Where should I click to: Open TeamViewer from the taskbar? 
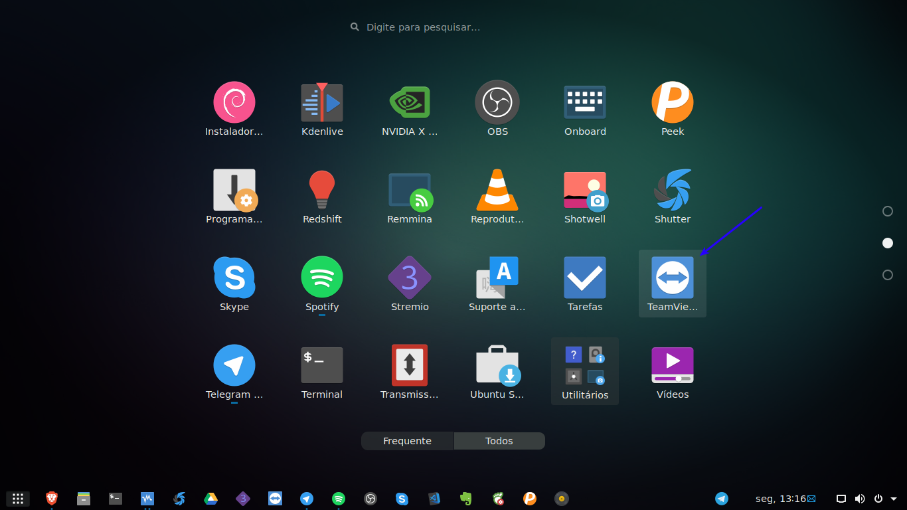pos(275,499)
